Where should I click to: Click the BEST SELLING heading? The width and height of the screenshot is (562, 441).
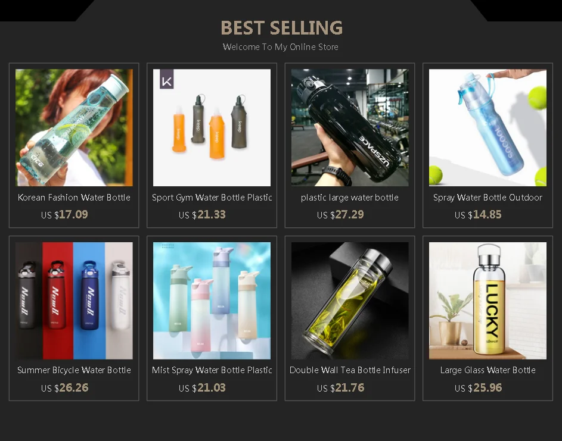pos(281,28)
